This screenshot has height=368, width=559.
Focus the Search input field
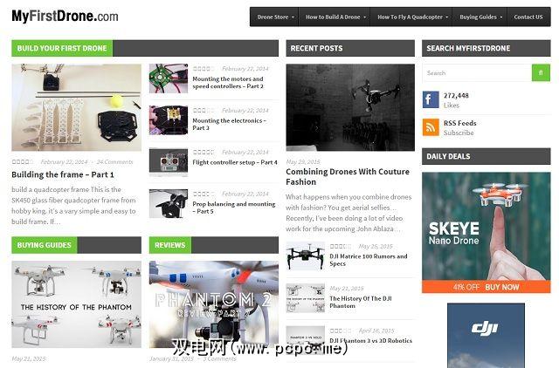477,73
